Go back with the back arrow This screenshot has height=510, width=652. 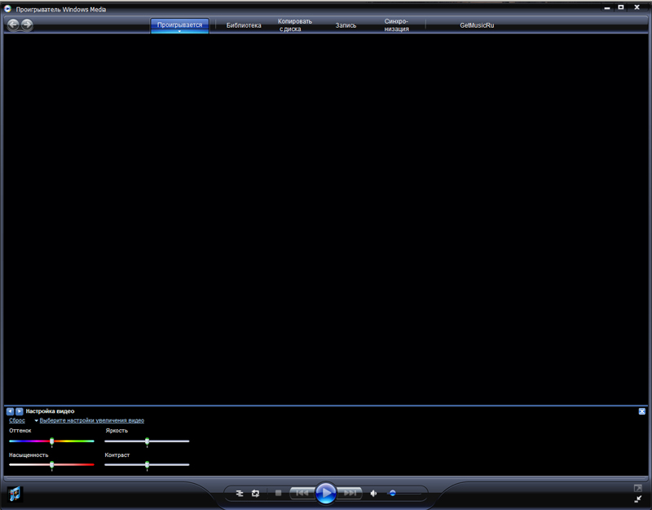click(x=13, y=24)
